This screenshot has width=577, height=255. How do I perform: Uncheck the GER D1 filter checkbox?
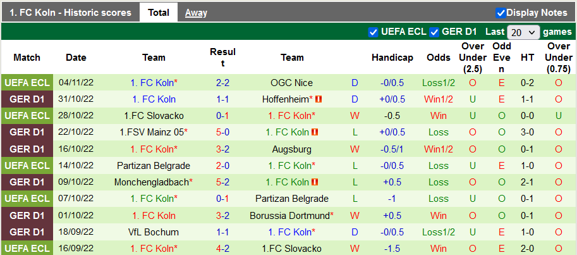(x=434, y=32)
